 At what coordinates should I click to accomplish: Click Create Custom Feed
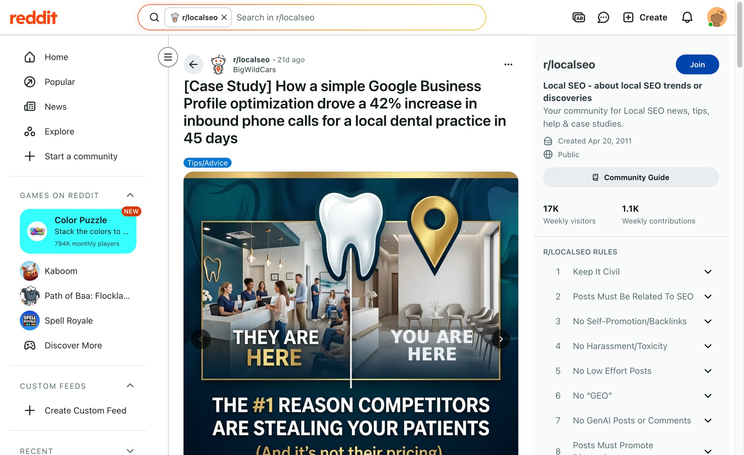click(x=78, y=410)
